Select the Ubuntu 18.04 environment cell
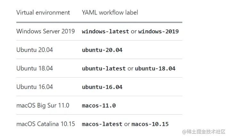This screenshot has height=139, width=230. point(35,68)
